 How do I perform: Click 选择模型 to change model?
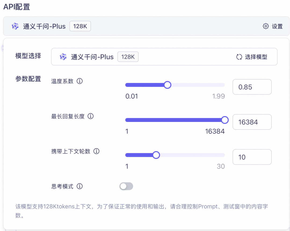(256, 57)
